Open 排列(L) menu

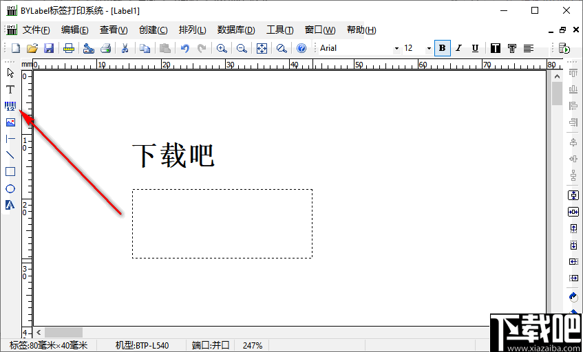point(192,30)
